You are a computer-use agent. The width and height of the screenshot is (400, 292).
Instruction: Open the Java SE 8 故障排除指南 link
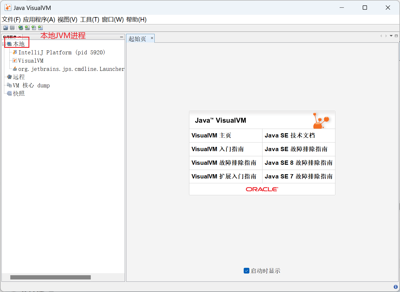point(299,163)
